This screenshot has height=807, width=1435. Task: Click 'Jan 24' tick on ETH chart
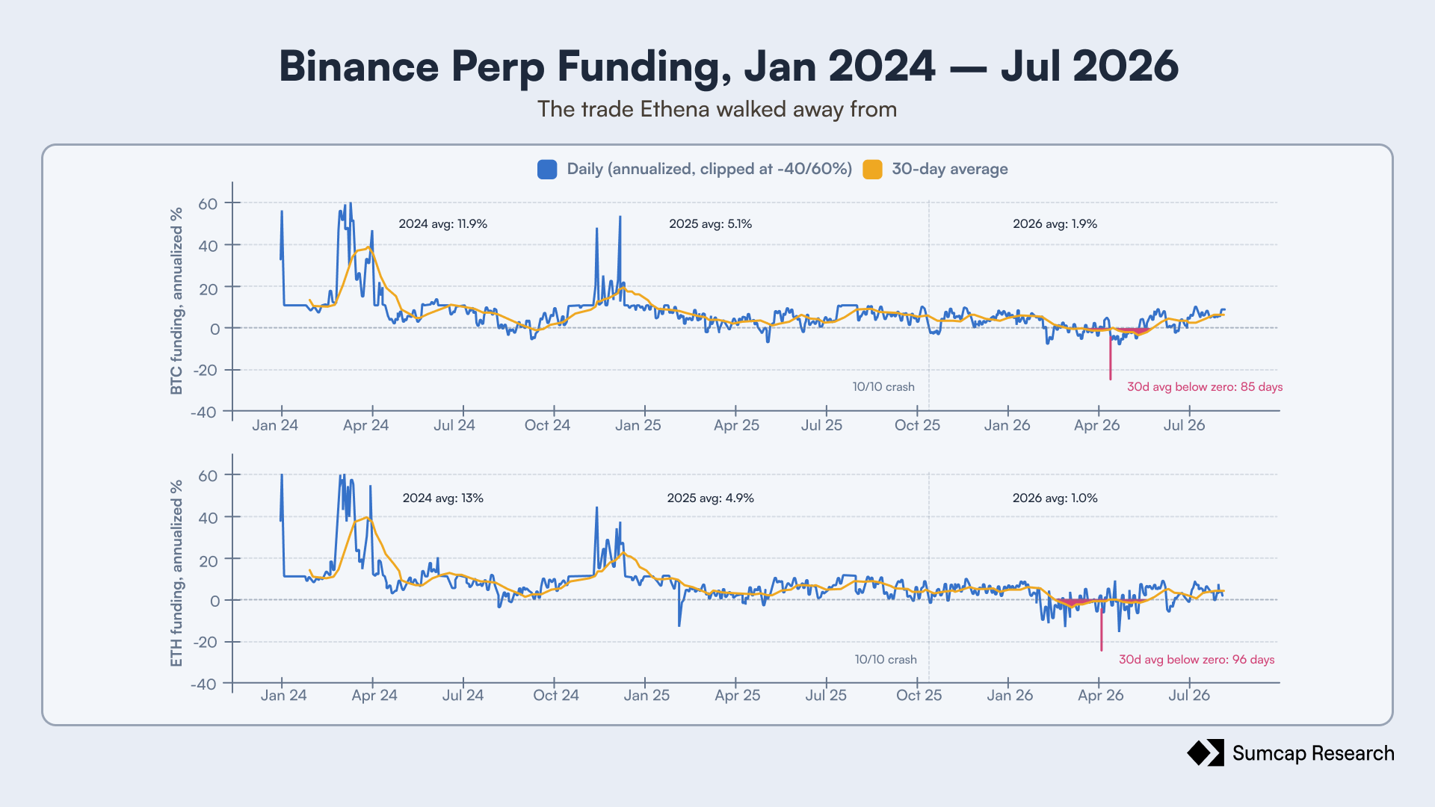(283, 696)
